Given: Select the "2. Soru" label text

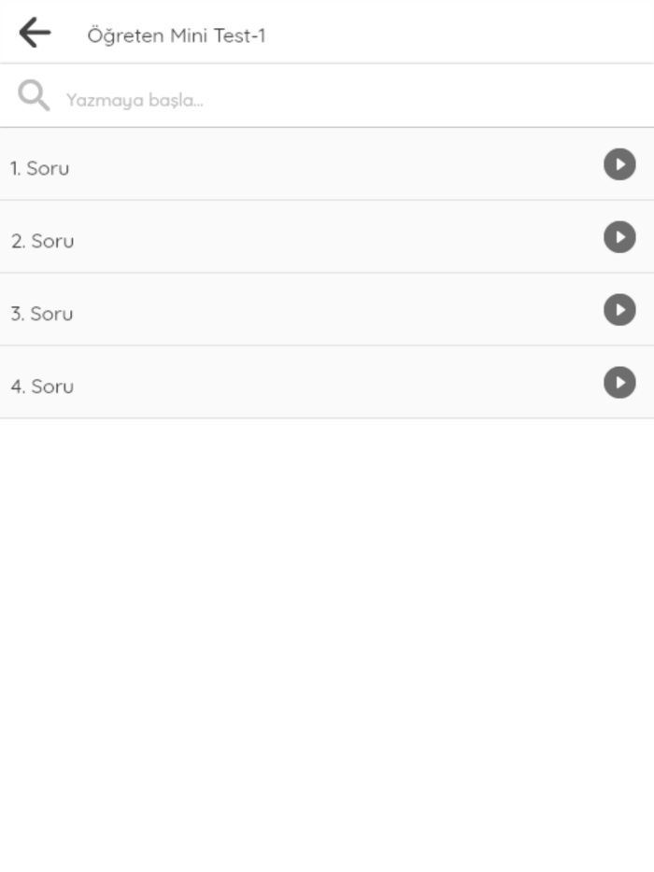Looking at the screenshot, I should pyautogui.click(x=42, y=241).
